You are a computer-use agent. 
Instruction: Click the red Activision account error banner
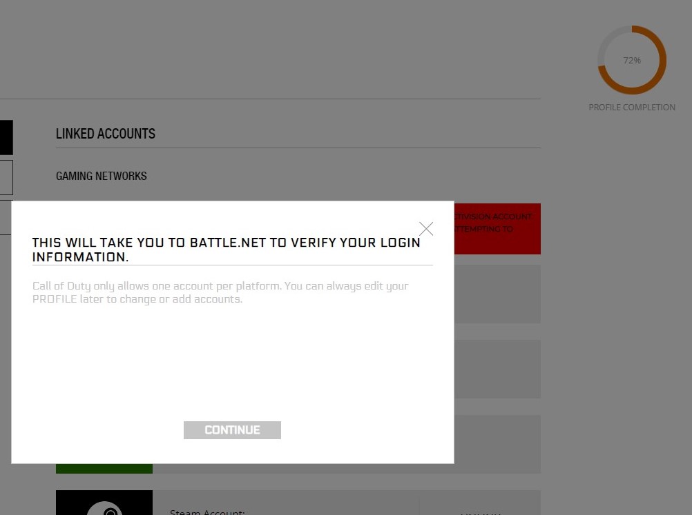497,229
